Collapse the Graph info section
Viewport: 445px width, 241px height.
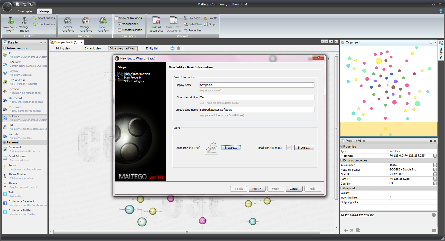click(x=342, y=188)
